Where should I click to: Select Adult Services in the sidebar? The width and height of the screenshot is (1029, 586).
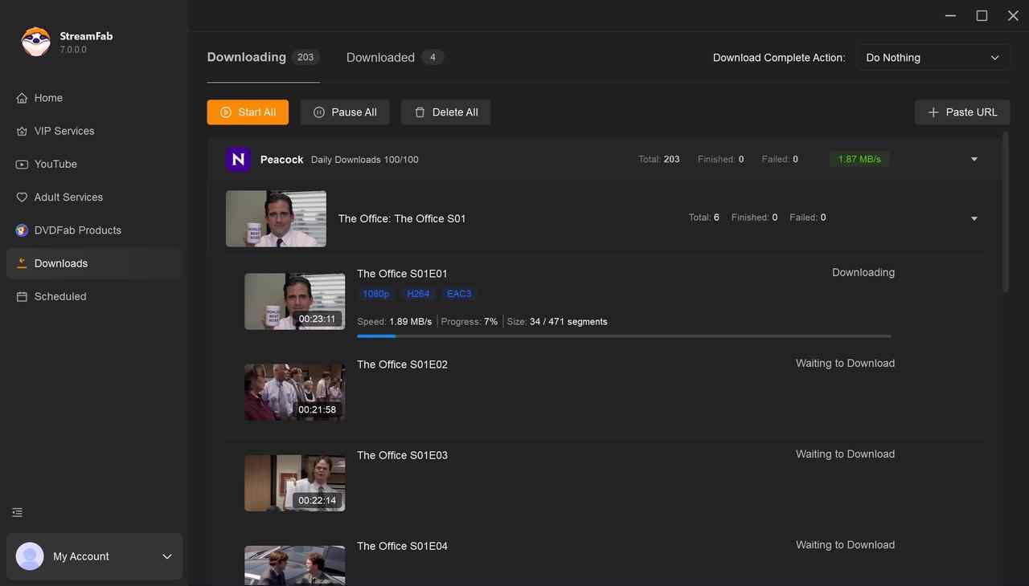68,197
